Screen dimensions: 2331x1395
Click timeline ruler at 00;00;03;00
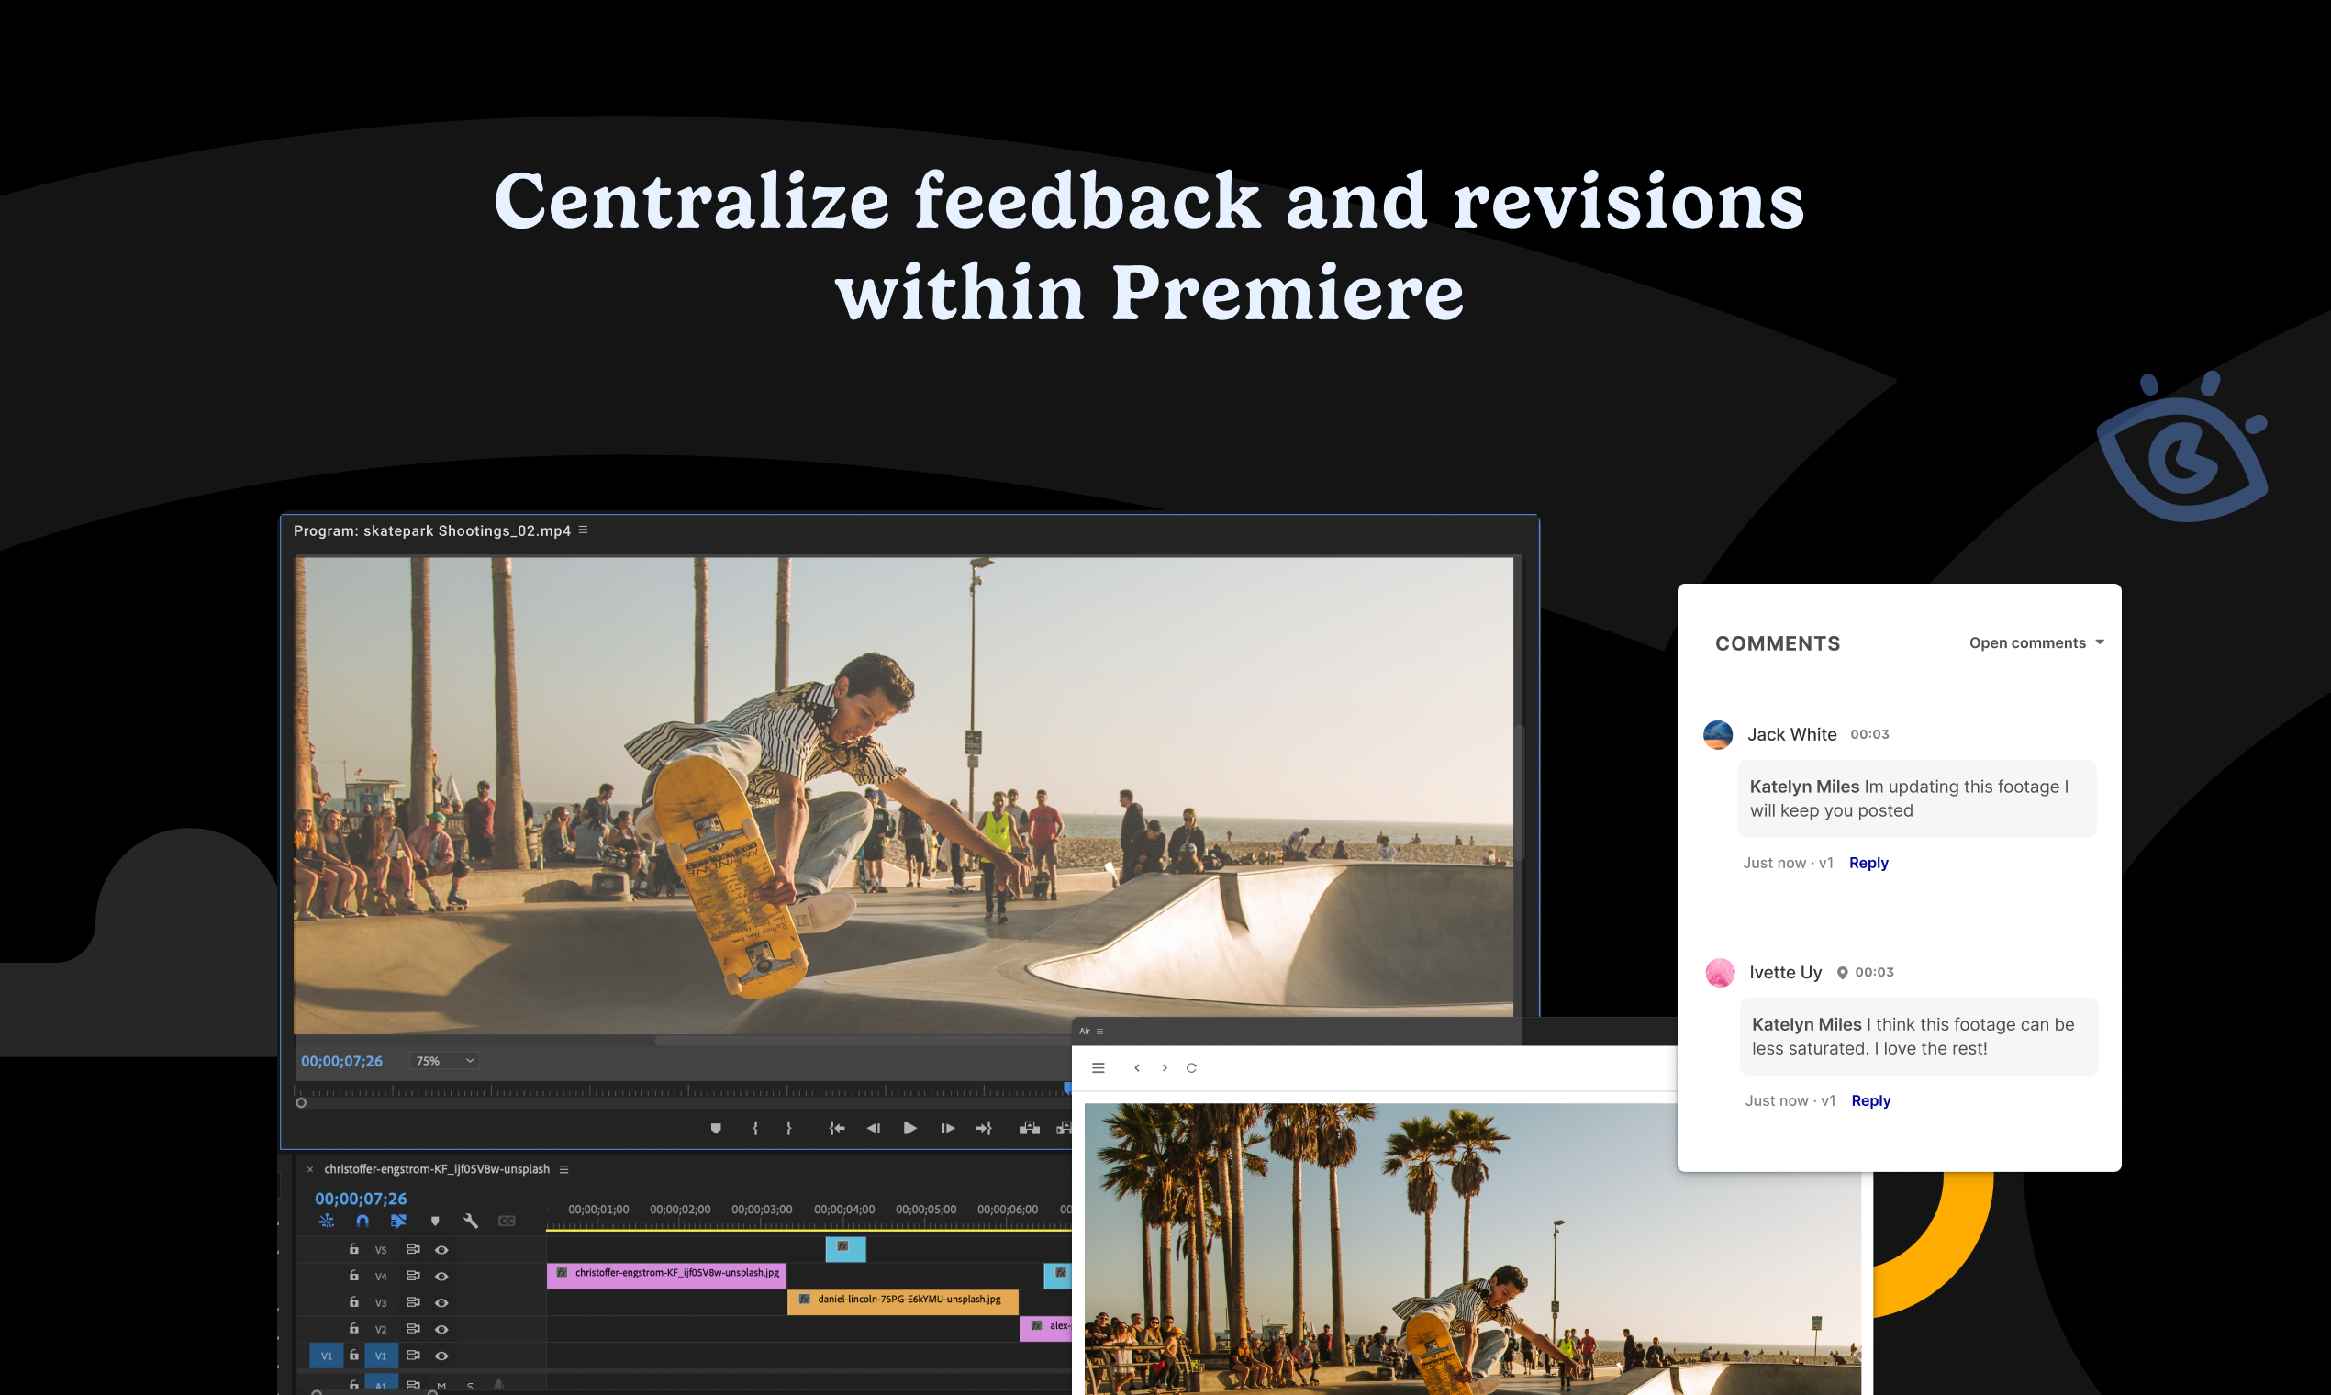click(762, 1210)
